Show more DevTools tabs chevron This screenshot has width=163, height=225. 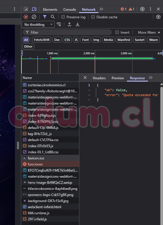(101, 9)
